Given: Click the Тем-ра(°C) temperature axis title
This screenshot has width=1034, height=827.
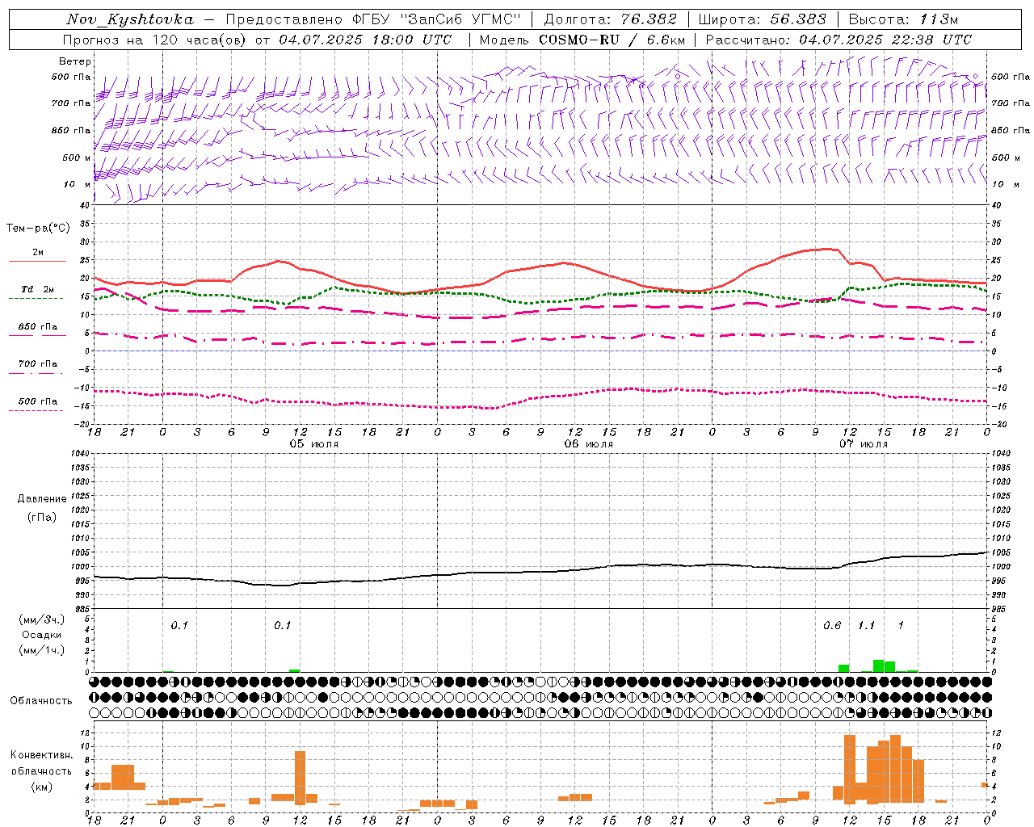Looking at the screenshot, I should (x=37, y=229).
